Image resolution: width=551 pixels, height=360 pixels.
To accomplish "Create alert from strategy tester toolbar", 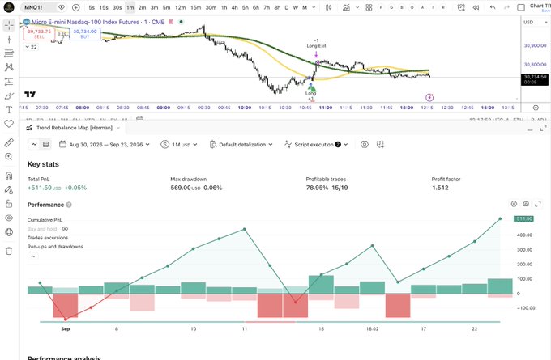I will click(x=380, y=144).
